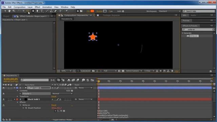The height and width of the screenshot is (122, 217).
Task: Click the expression pick whip icon
Action: [x=61, y=111]
